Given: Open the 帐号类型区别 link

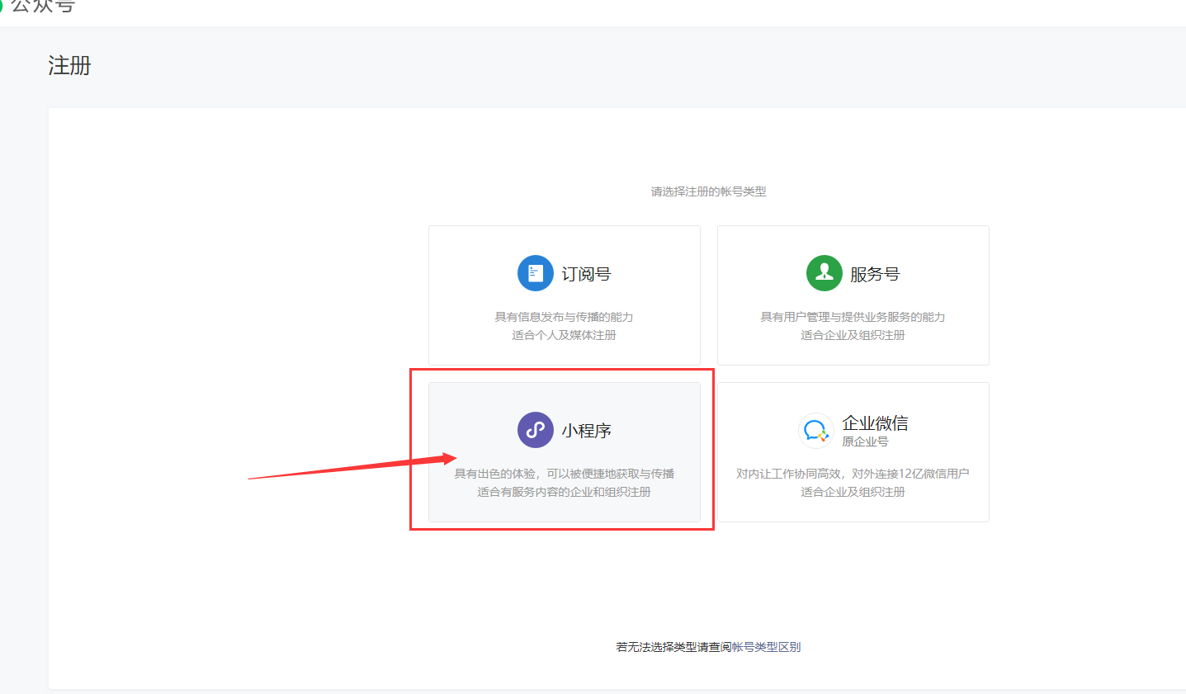Looking at the screenshot, I should point(766,647).
